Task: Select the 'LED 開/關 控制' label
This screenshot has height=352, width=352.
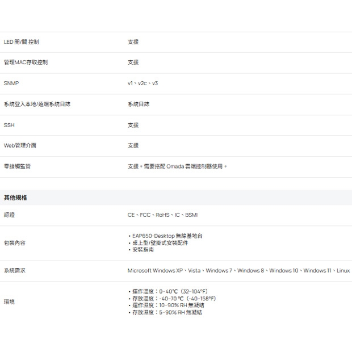Action: pyautogui.click(x=22, y=42)
